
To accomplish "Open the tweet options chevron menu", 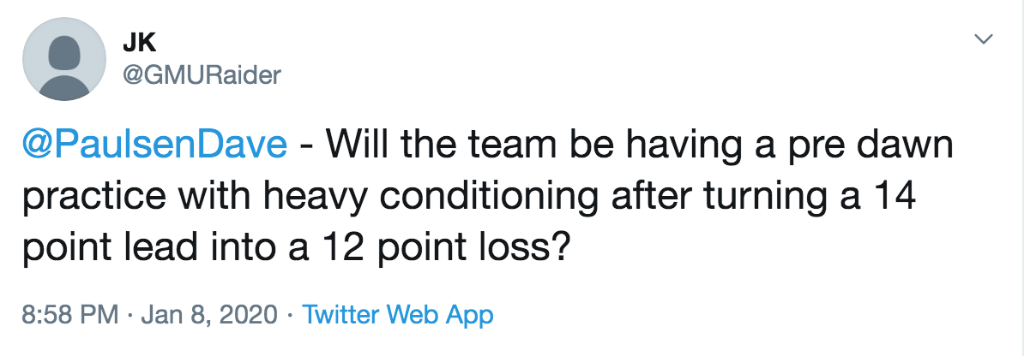I will click(x=983, y=39).
